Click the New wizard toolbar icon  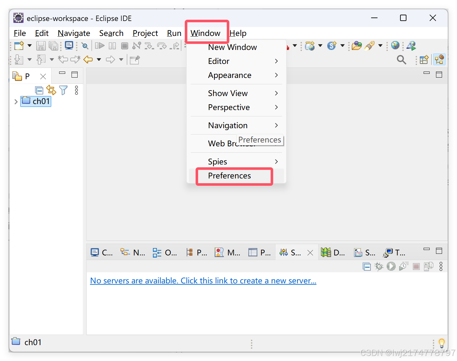(19, 46)
